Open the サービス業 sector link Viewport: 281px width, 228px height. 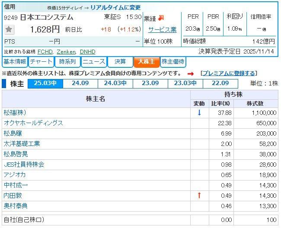pyautogui.click(x=163, y=30)
